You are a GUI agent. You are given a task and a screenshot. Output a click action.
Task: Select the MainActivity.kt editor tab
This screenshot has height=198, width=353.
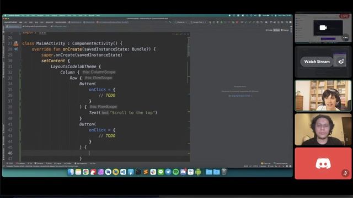point(13,26)
